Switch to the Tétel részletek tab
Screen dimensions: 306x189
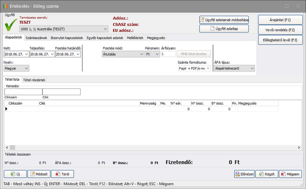tap(34, 80)
